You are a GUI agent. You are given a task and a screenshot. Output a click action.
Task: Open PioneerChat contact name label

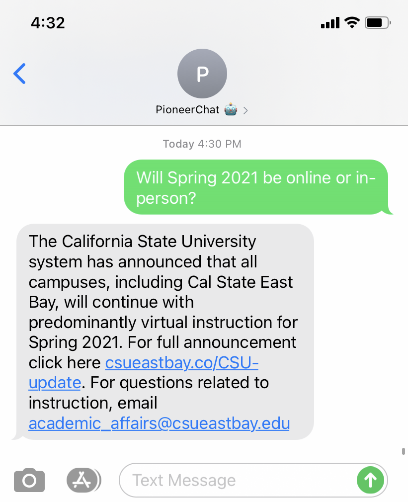pyautogui.click(x=188, y=110)
